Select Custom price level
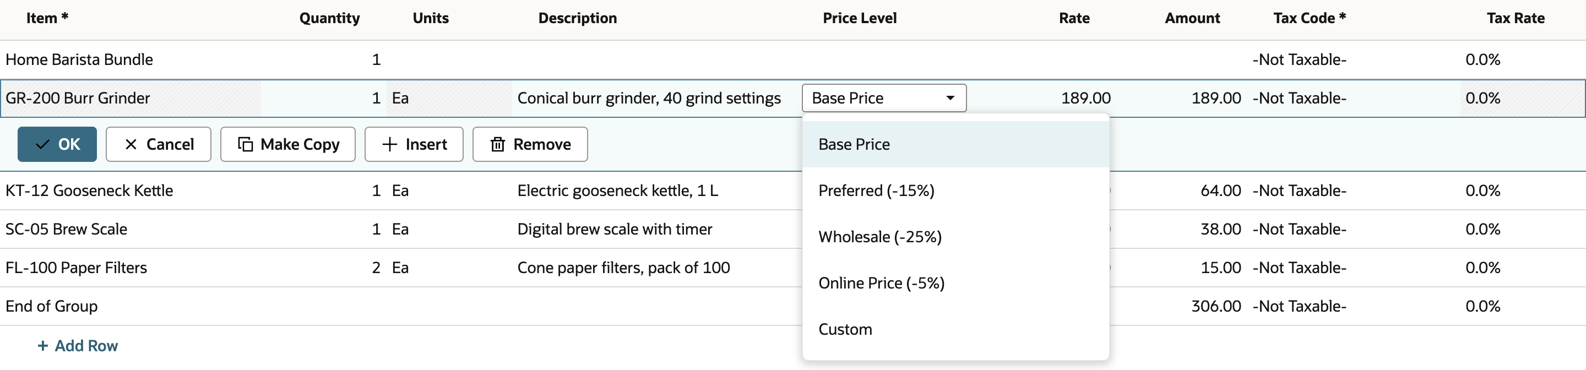This screenshot has height=370, width=1586. [x=955, y=329]
